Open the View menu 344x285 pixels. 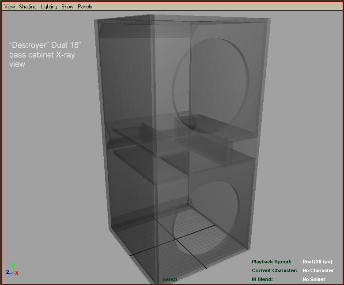[9, 7]
